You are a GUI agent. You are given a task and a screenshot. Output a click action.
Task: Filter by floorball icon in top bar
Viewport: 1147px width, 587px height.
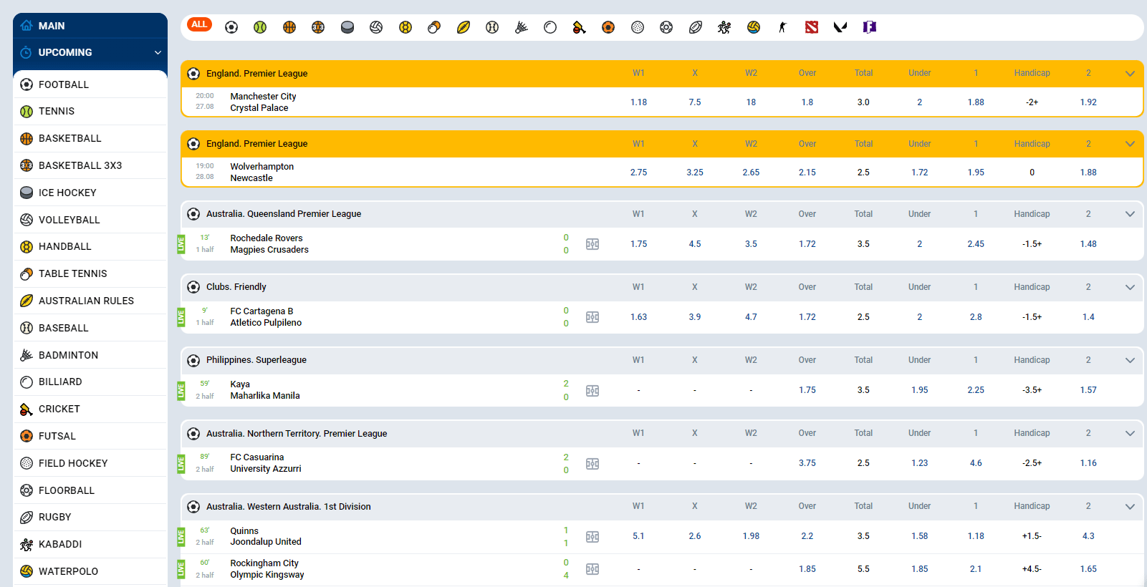click(x=666, y=27)
